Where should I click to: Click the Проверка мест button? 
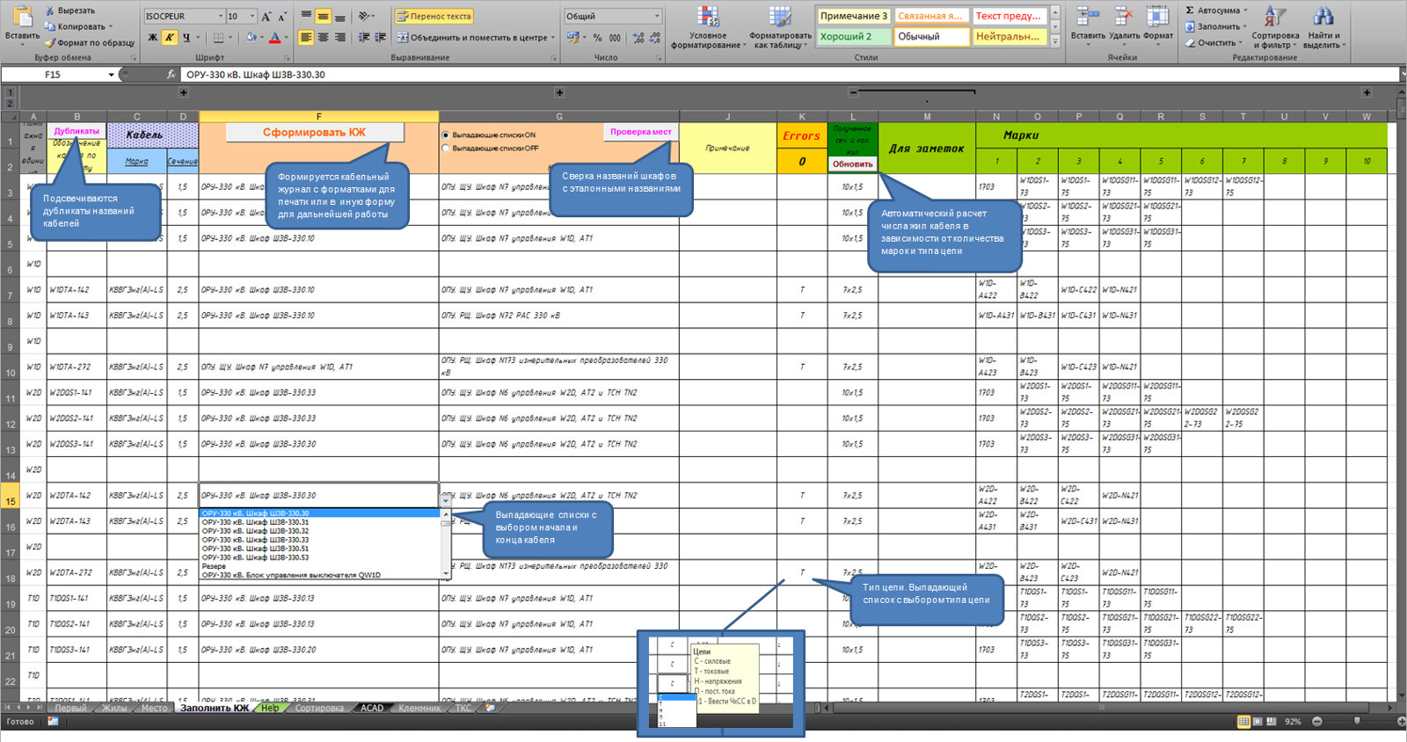point(641,132)
